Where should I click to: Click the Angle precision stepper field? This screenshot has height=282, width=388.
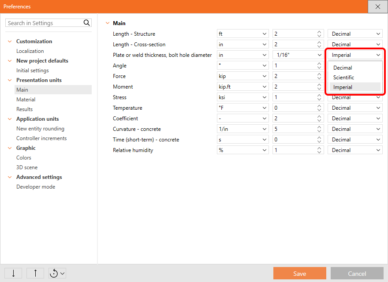point(294,66)
